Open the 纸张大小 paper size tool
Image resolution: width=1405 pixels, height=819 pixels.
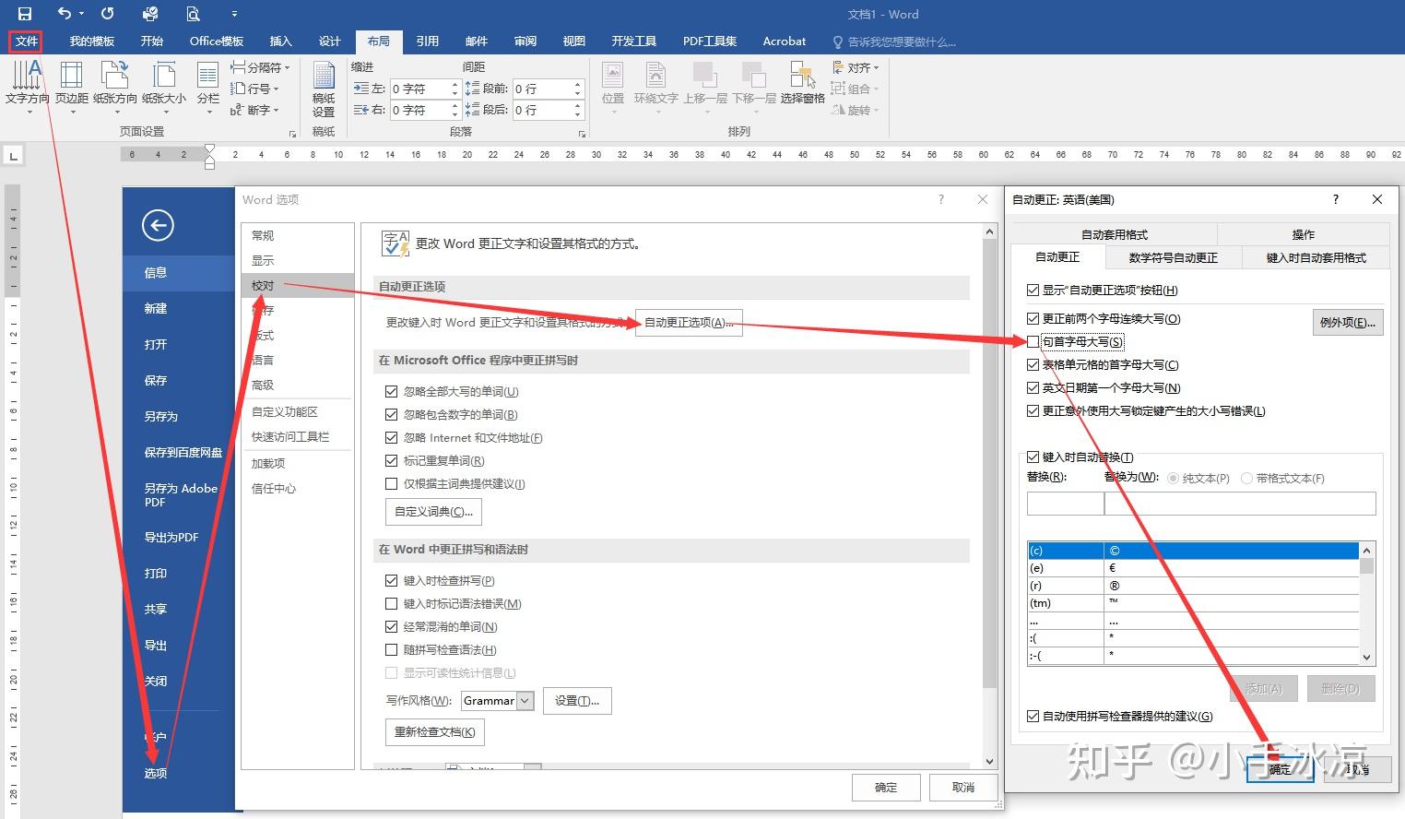164,89
